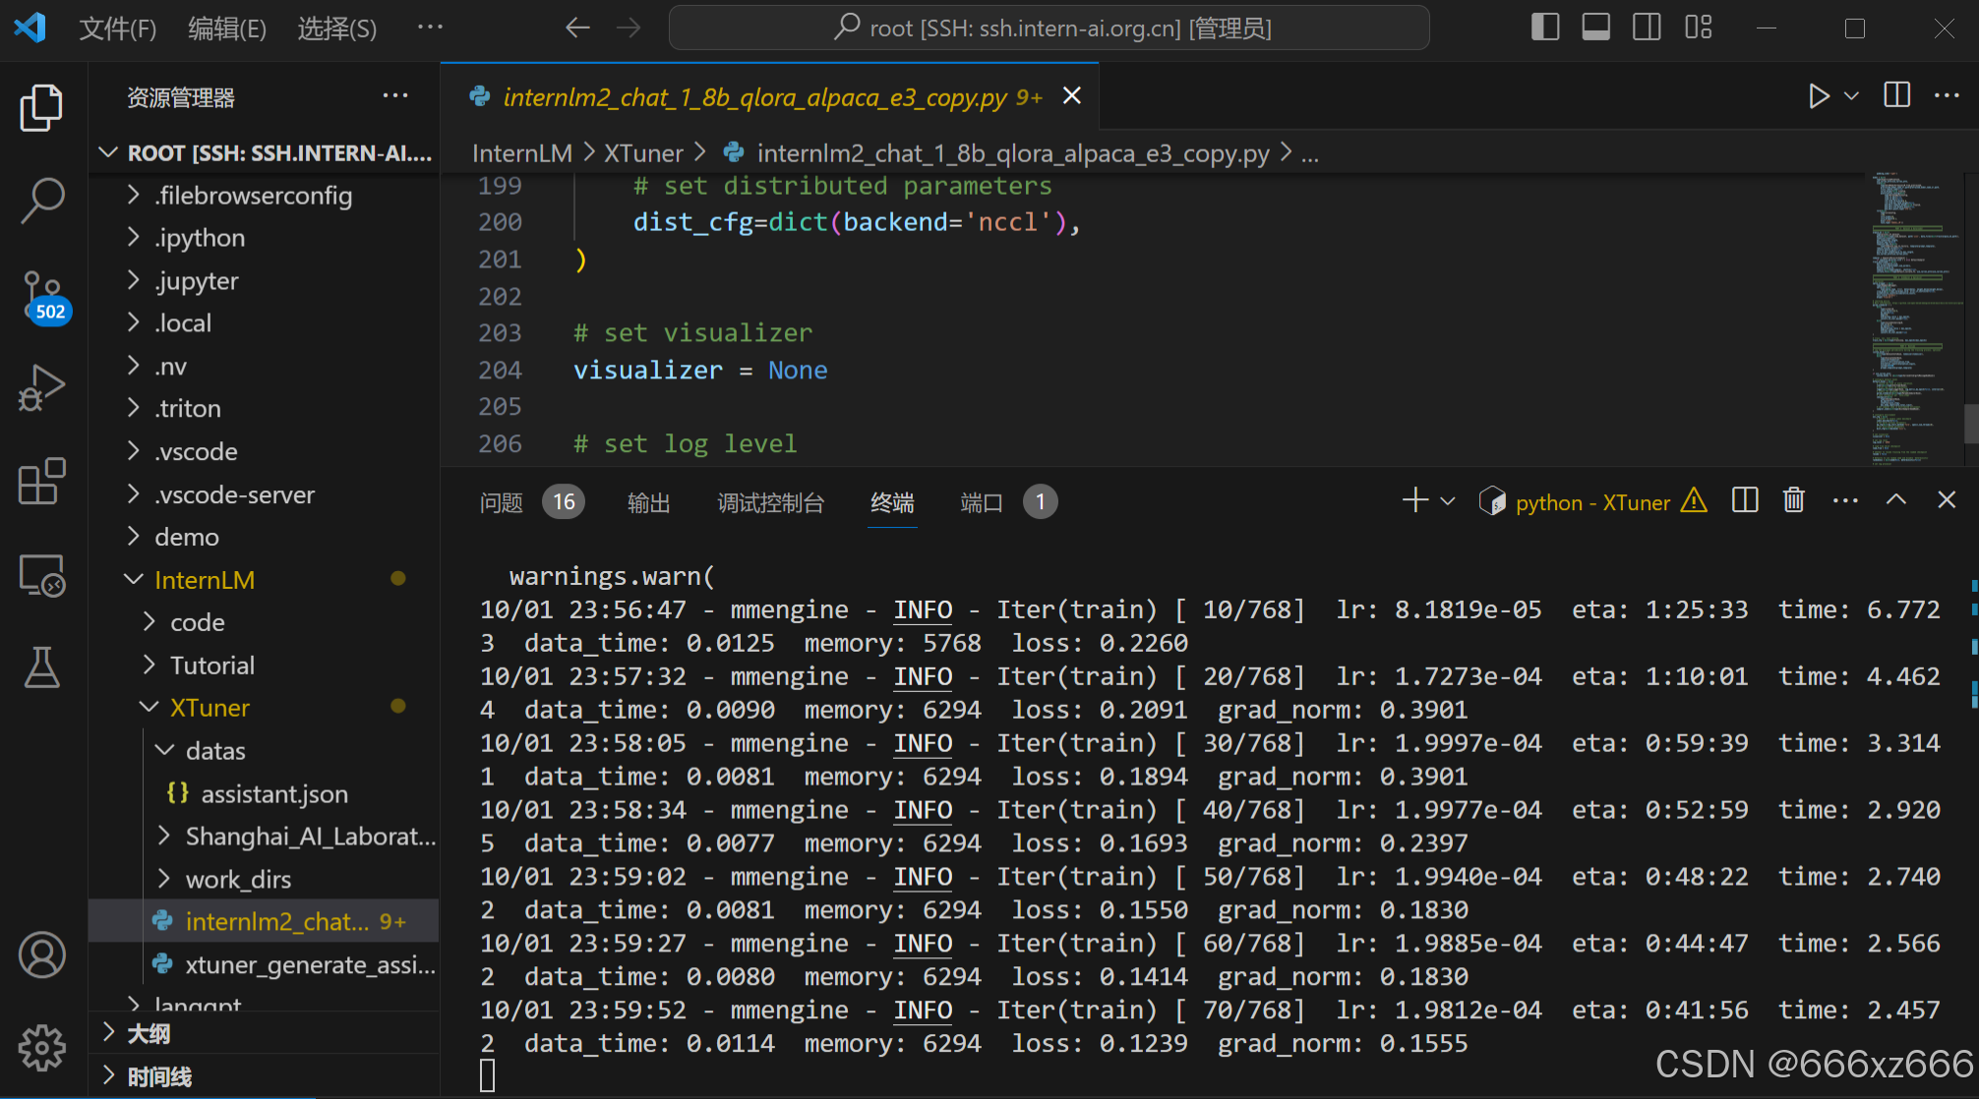Open the Search view in activity bar
Image resolution: width=1979 pixels, height=1099 pixels.
[42, 201]
